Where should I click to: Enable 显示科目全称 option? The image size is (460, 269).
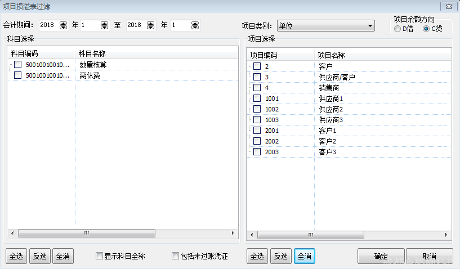click(x=100, y=256)
